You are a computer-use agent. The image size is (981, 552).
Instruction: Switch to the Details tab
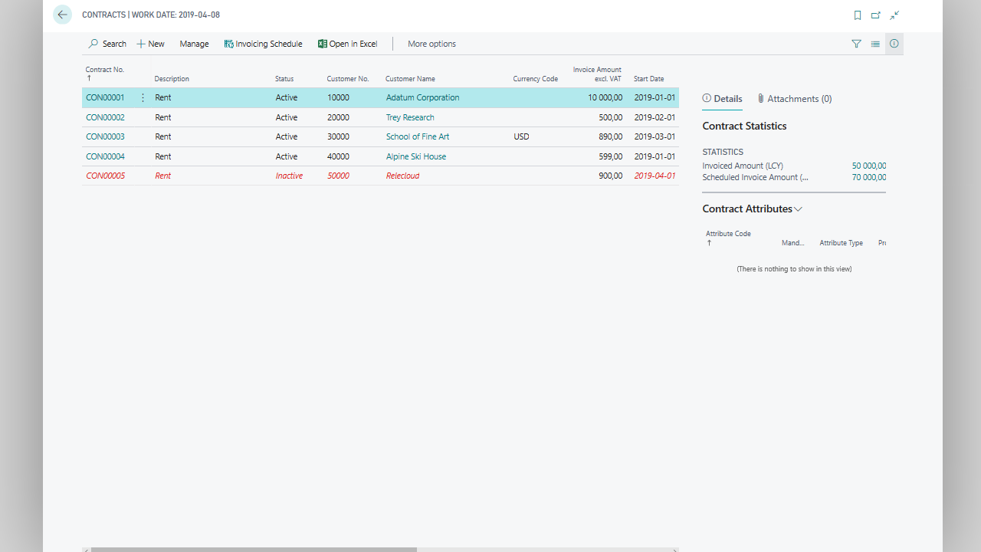coord(722,99)
